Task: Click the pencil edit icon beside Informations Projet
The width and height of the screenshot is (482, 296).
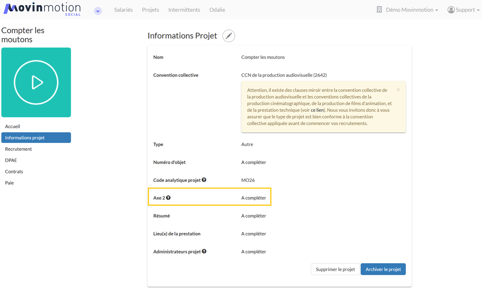Action: point(229,36)
